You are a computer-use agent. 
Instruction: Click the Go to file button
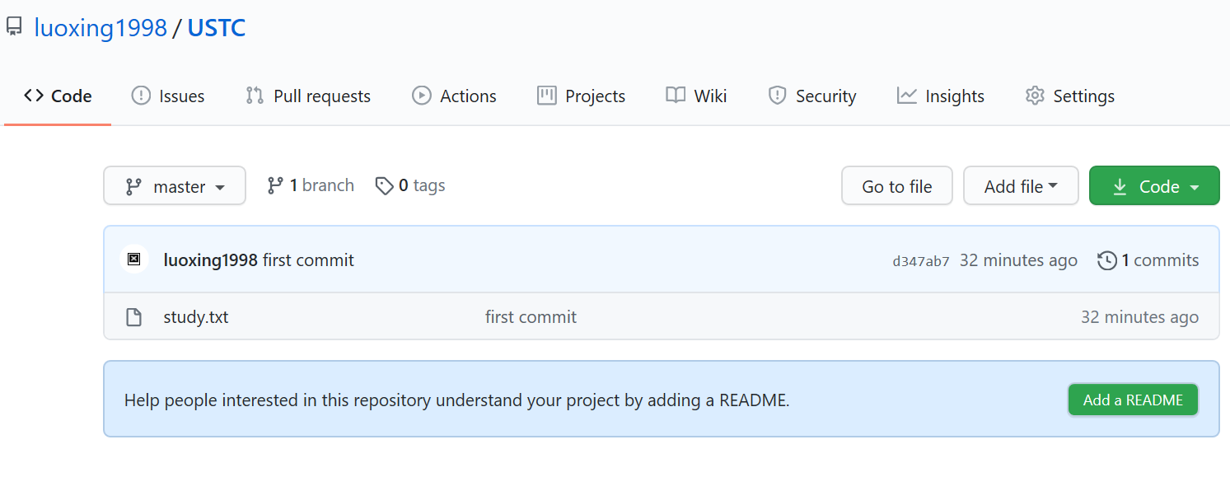coord(896,186)
